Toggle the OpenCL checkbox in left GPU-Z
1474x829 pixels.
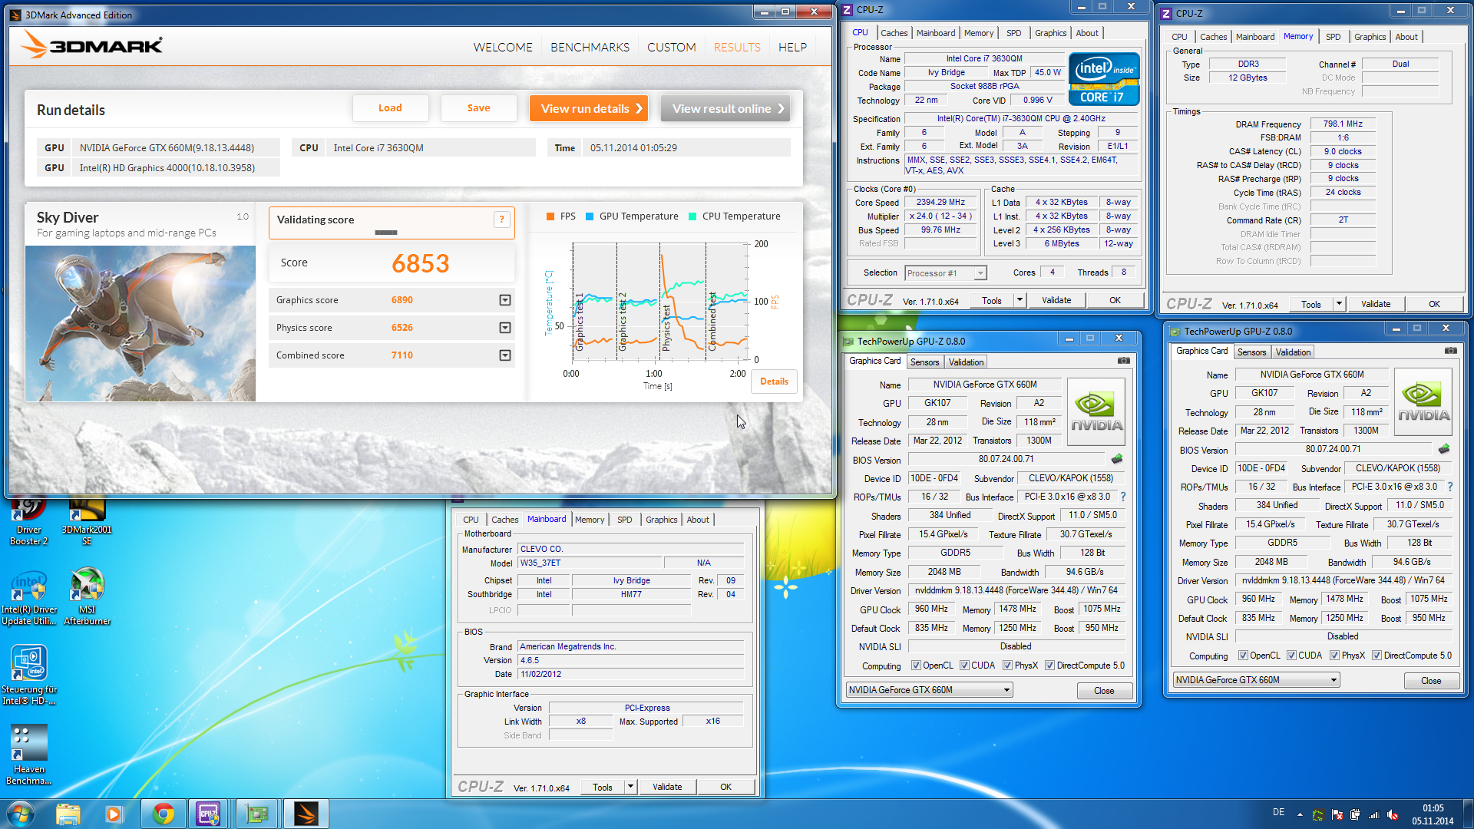click(915, 666)
